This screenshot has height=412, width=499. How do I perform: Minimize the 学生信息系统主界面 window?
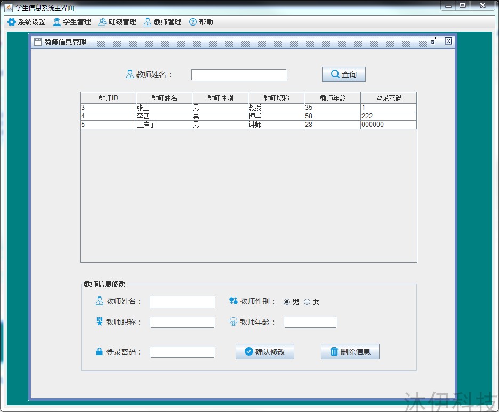tap(448, 6)
